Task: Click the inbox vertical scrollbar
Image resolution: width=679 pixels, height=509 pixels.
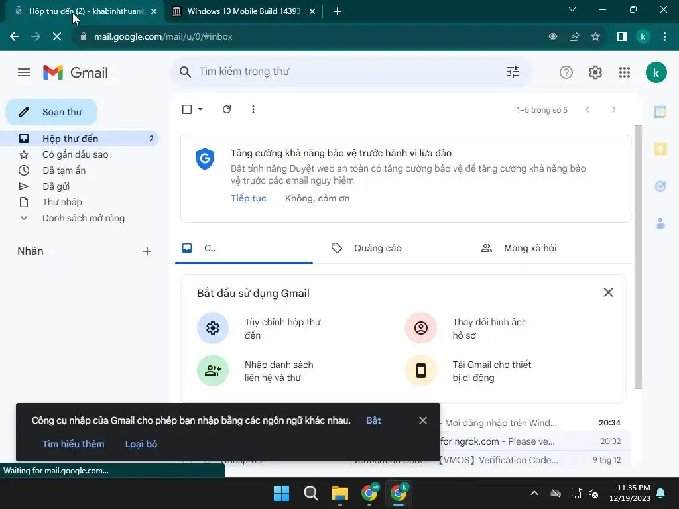Action: click(x=638, y=257)
